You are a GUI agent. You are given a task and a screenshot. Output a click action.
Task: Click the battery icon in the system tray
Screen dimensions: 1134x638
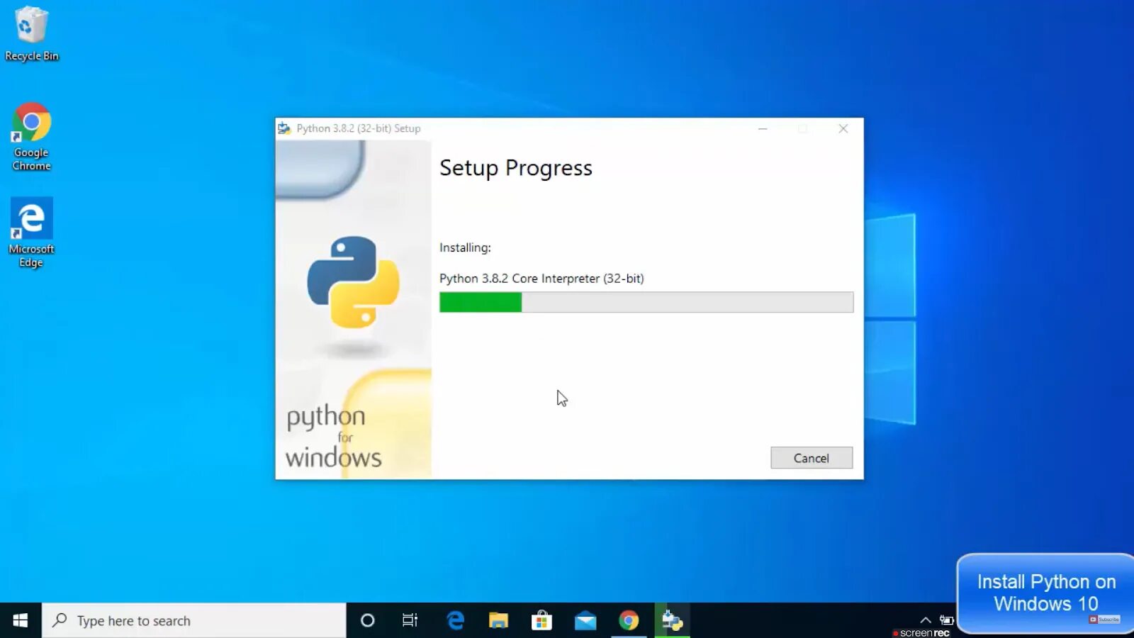click(947, 620)
